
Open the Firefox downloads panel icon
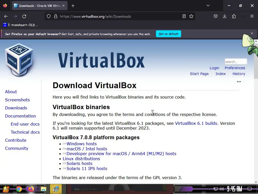coord(224,16)
